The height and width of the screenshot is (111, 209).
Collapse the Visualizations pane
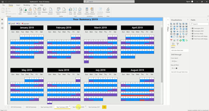click(188, 20)
